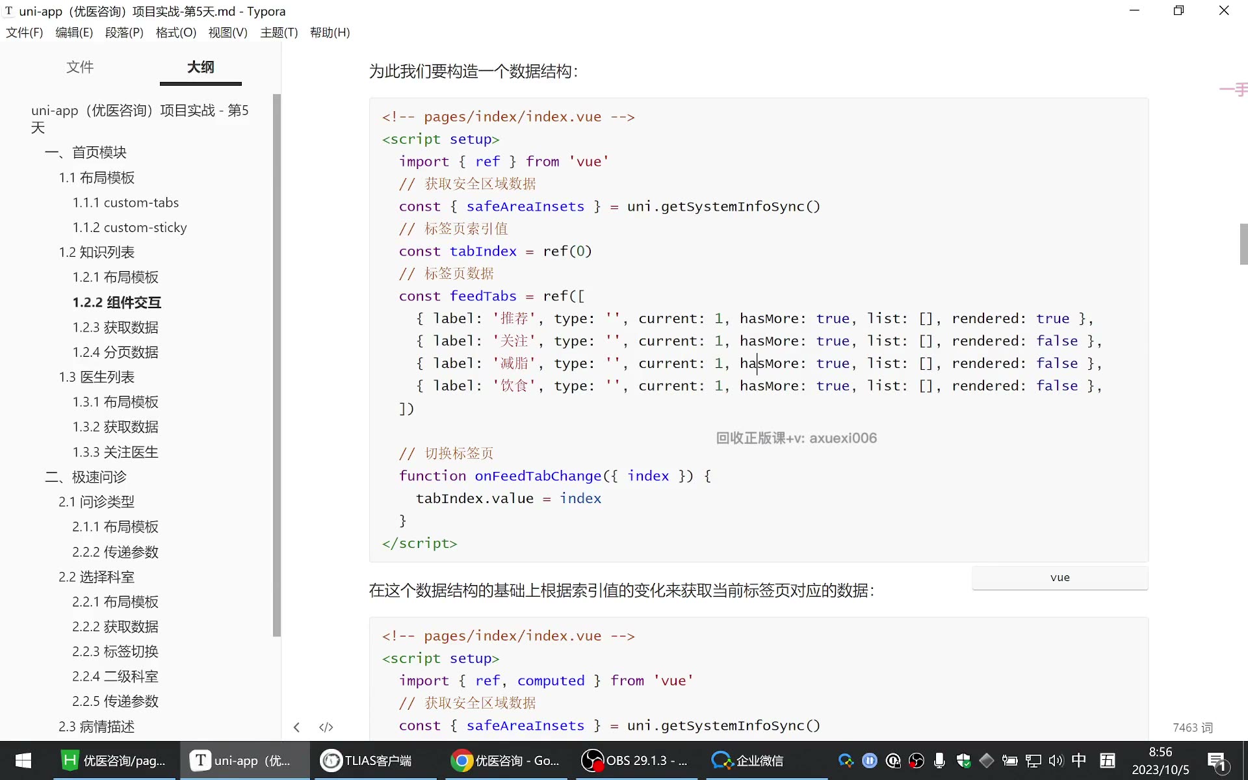Image resolution: width=1248 pixels, height=780 pixels.
Task: Toggle Chinese input mode indicator 中
Action: click(1079, 760)
